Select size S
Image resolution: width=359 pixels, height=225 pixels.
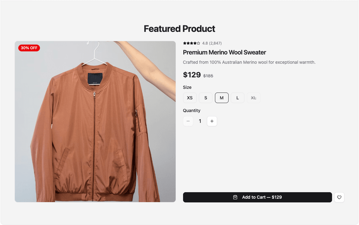pyautogui.click(x=206, y=97)
